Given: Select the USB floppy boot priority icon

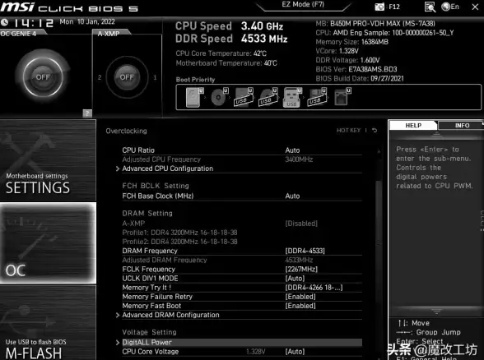Looking at the screenshot, I should (x=317, y=97).
